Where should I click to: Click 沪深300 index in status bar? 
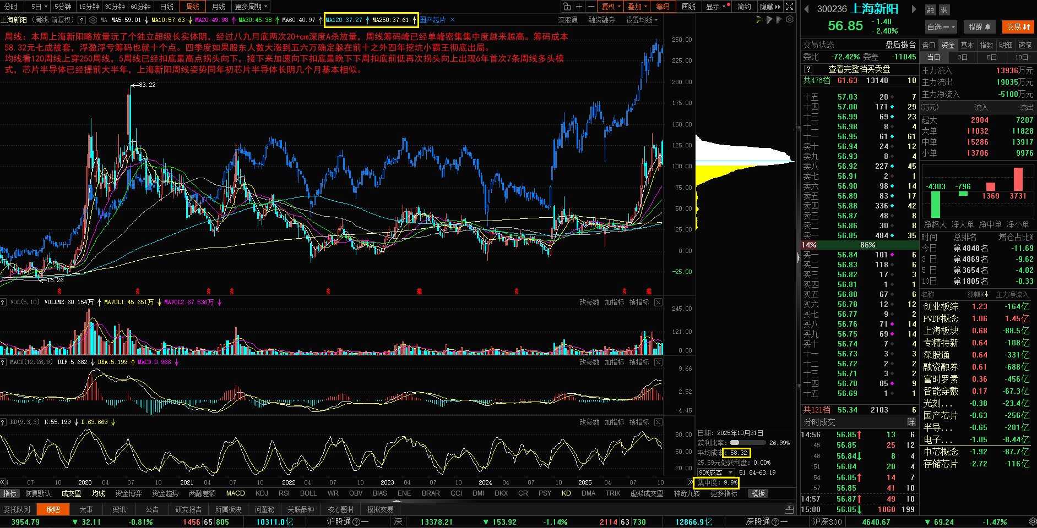tap(827, 522)
